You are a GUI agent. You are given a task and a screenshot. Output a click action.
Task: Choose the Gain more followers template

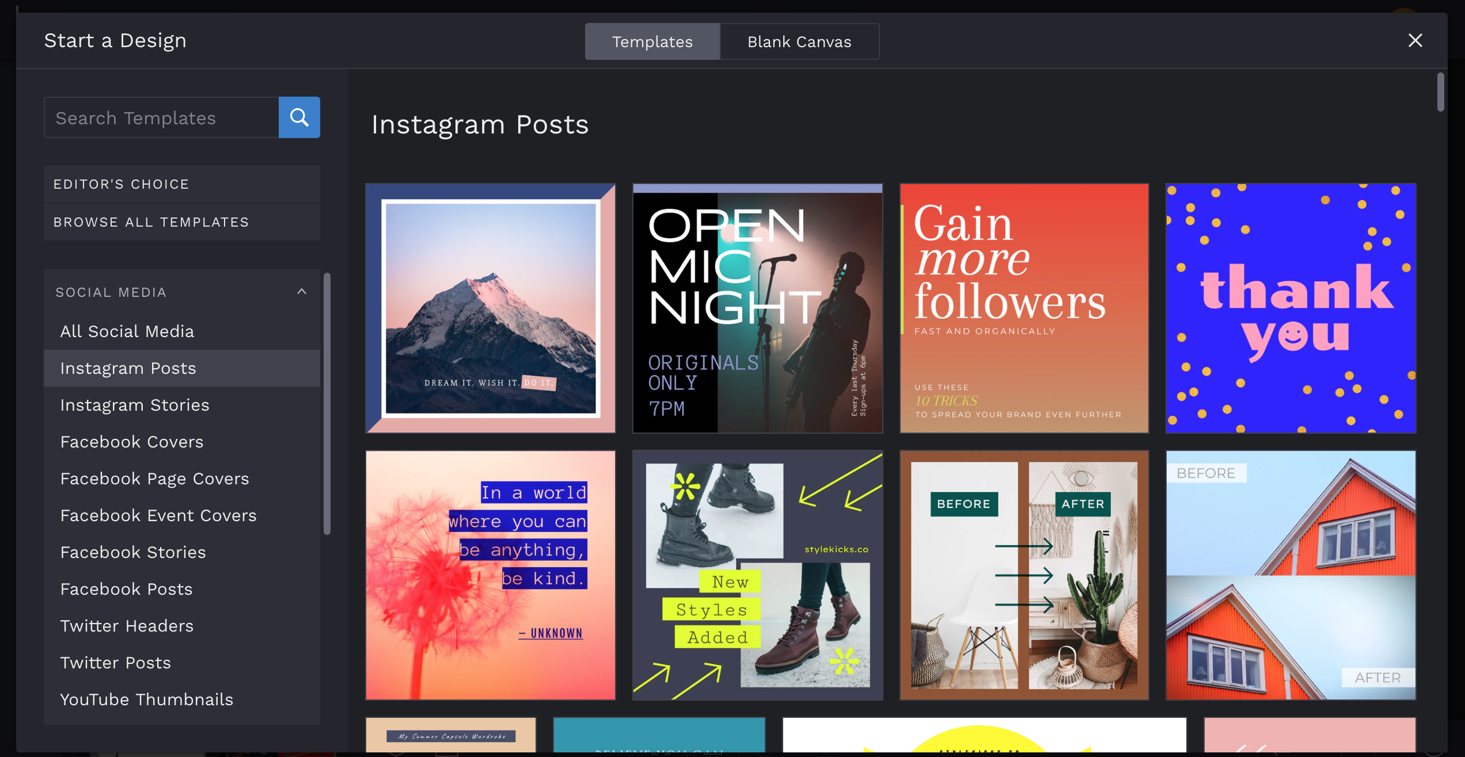tap(1024, 308)
